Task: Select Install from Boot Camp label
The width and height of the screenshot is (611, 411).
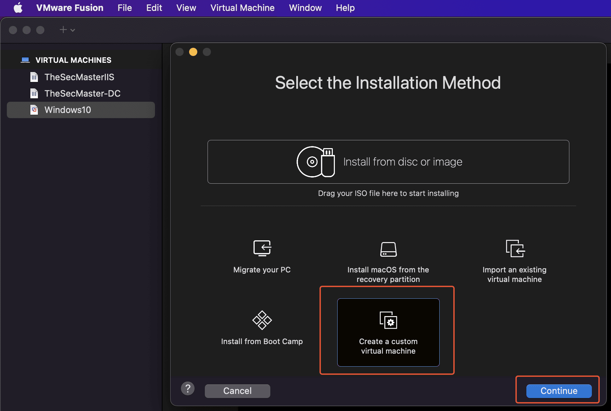Action: 262,341
